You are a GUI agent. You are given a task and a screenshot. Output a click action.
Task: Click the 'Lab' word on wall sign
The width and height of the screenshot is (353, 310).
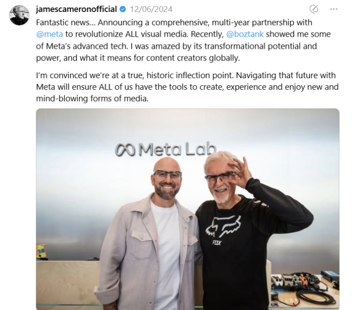pyautogui.click(x=201, y=149)
